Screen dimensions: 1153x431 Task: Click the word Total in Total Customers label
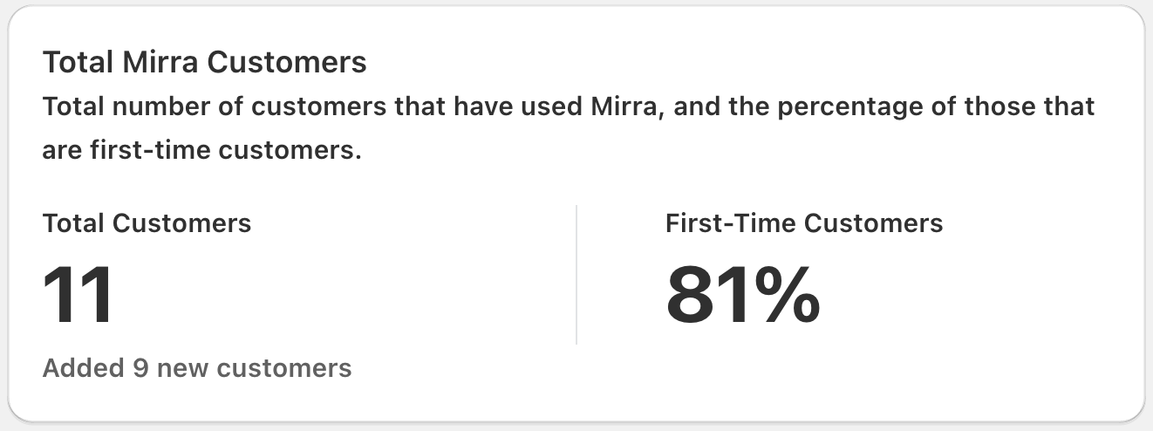click(74, 223)
